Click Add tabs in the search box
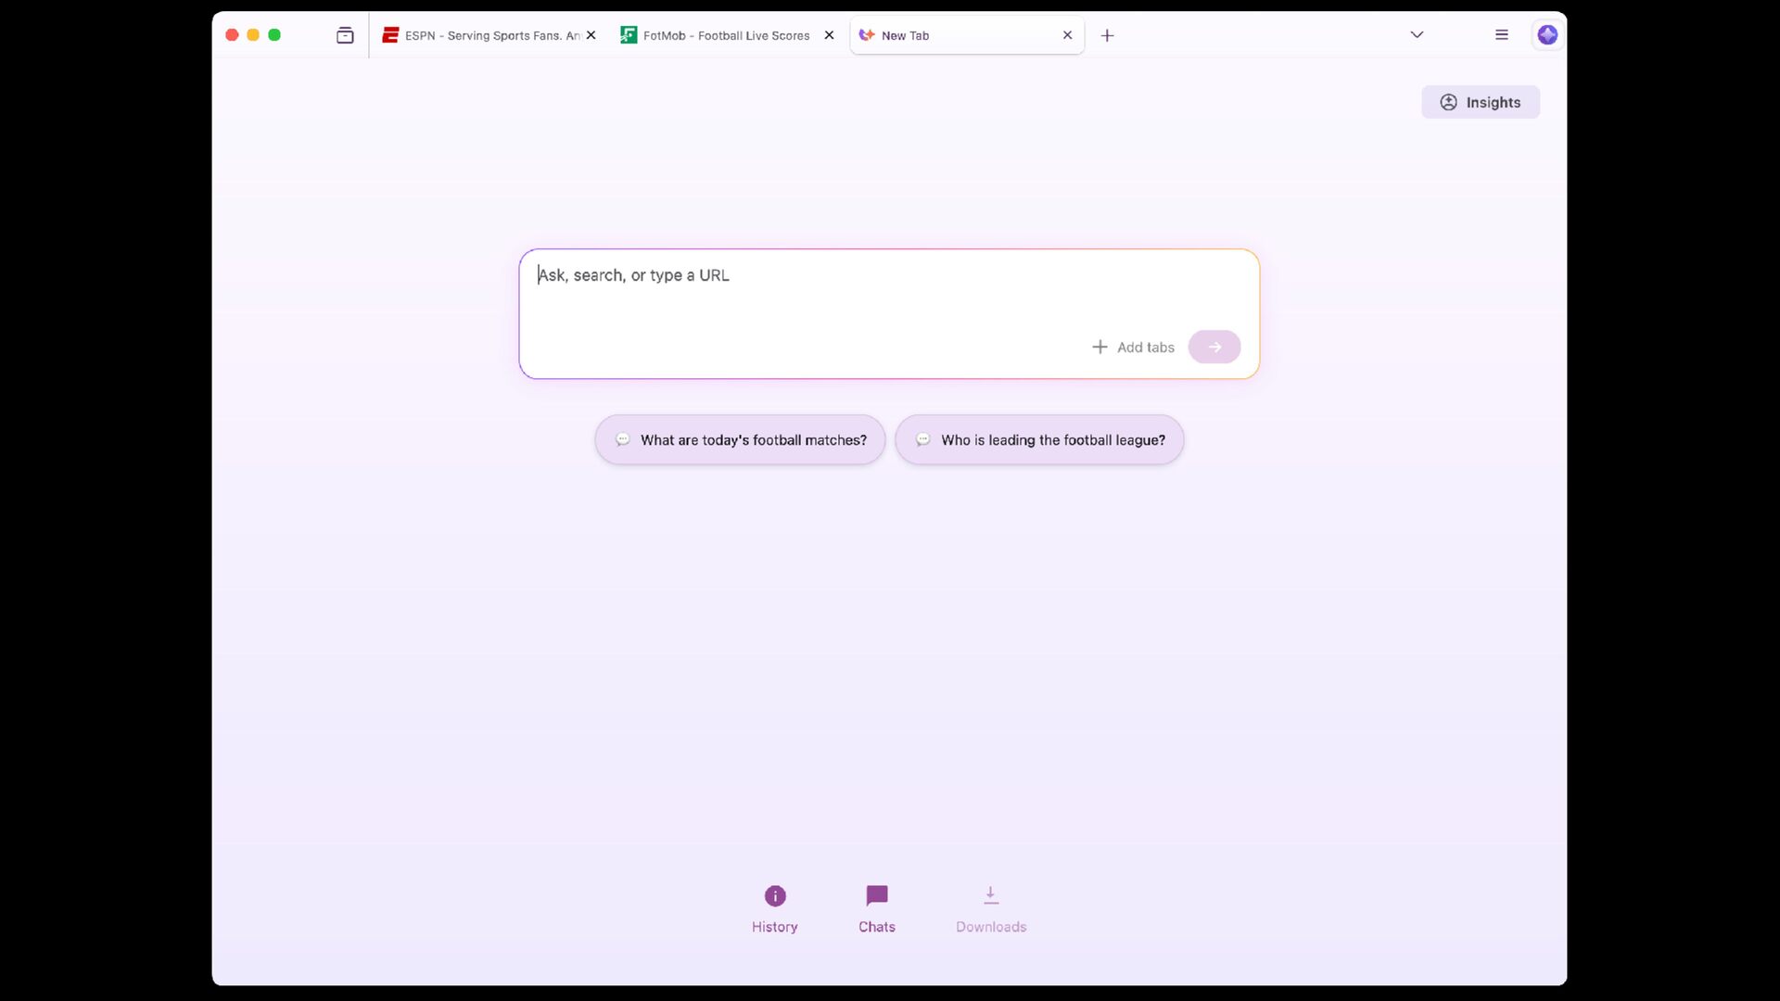 point(1133,347)
